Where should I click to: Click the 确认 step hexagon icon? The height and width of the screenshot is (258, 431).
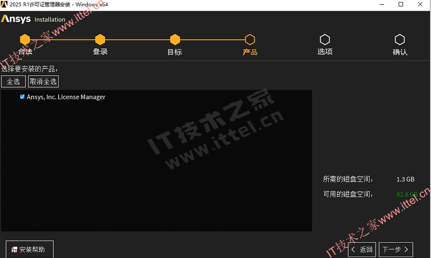[400, 40]
